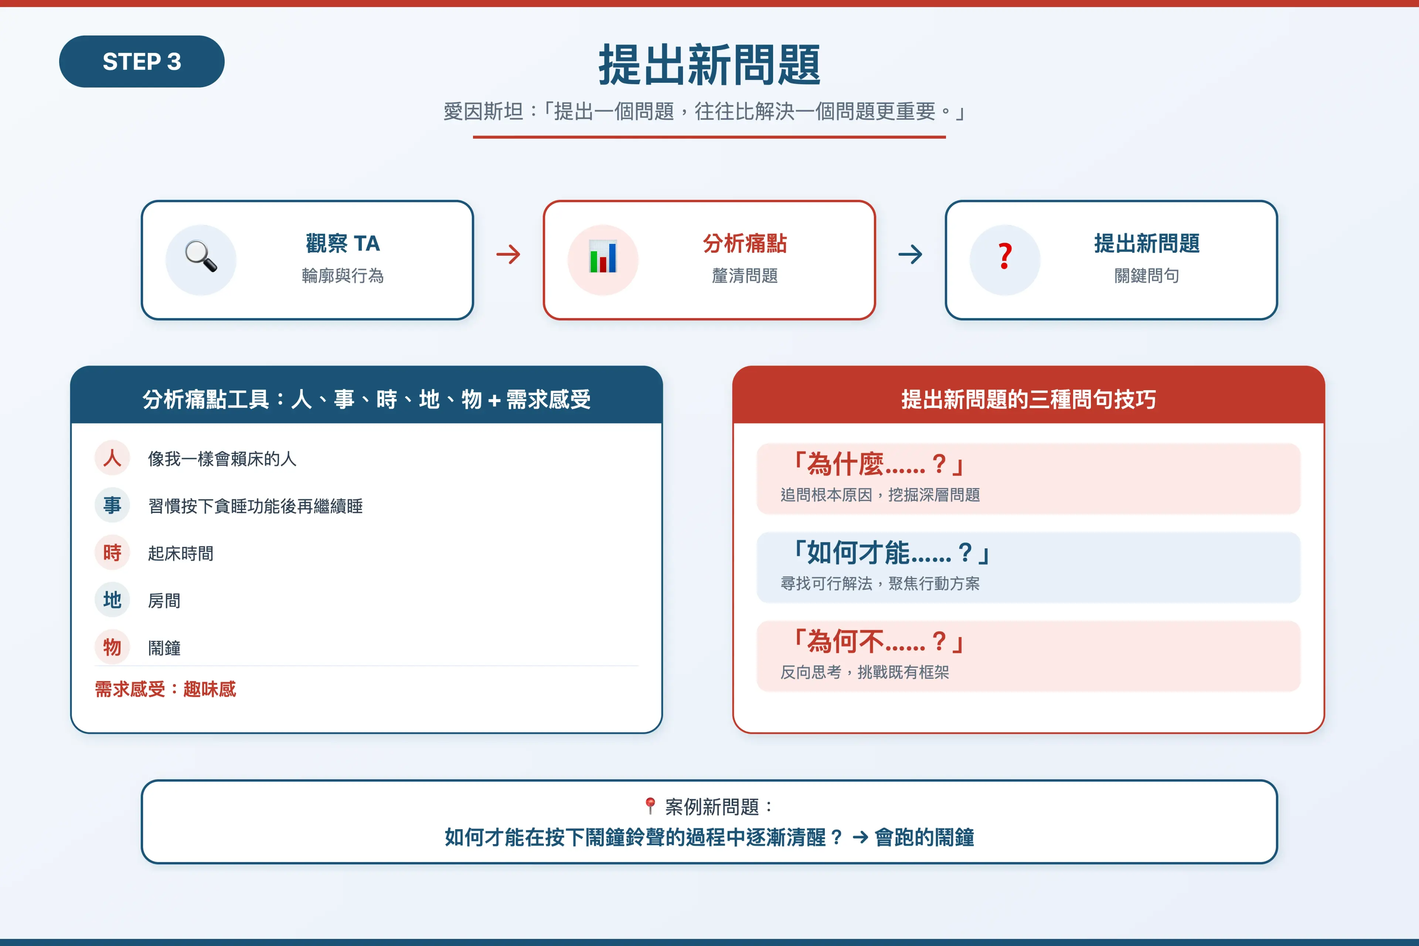Select the 事 badge in the analysis panel
Image resolution: width=1419 pixels, height=946 pixels.
click(112, 506)
